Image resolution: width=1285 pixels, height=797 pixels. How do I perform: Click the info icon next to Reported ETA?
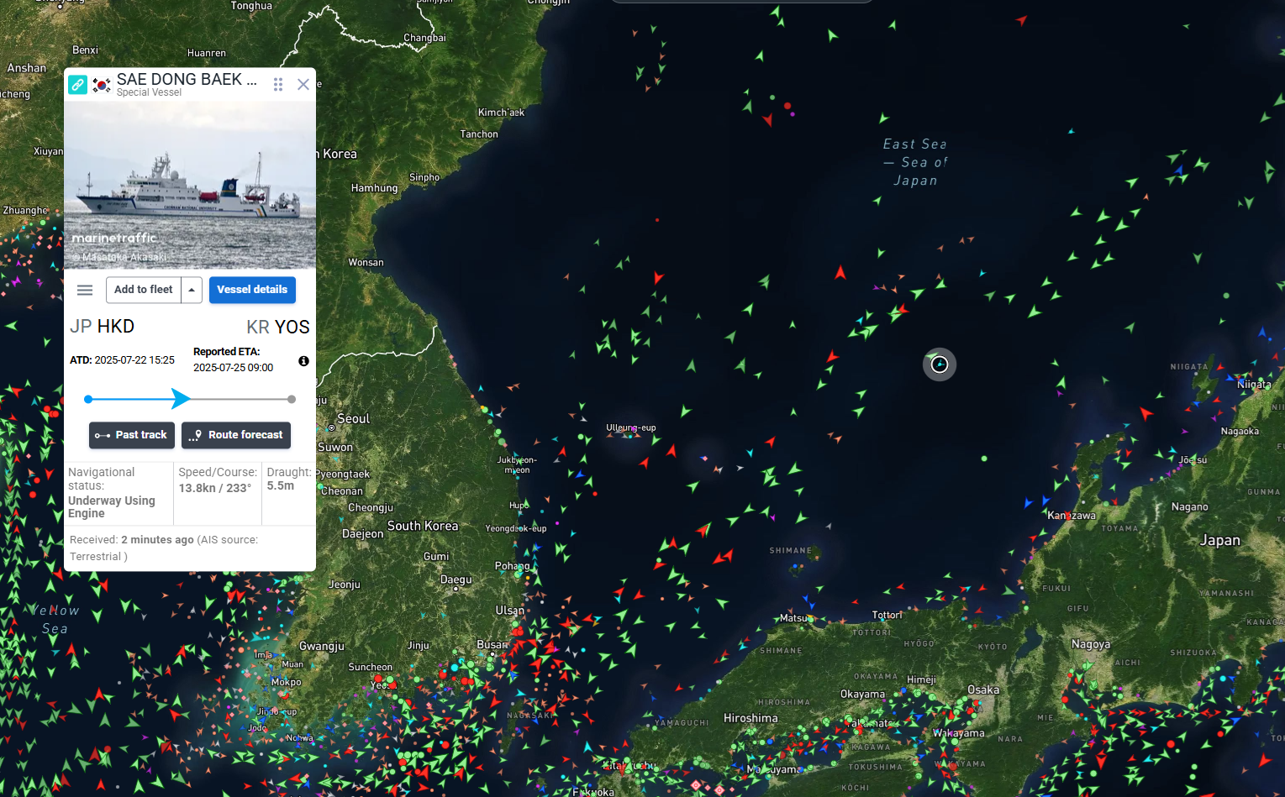303,361
